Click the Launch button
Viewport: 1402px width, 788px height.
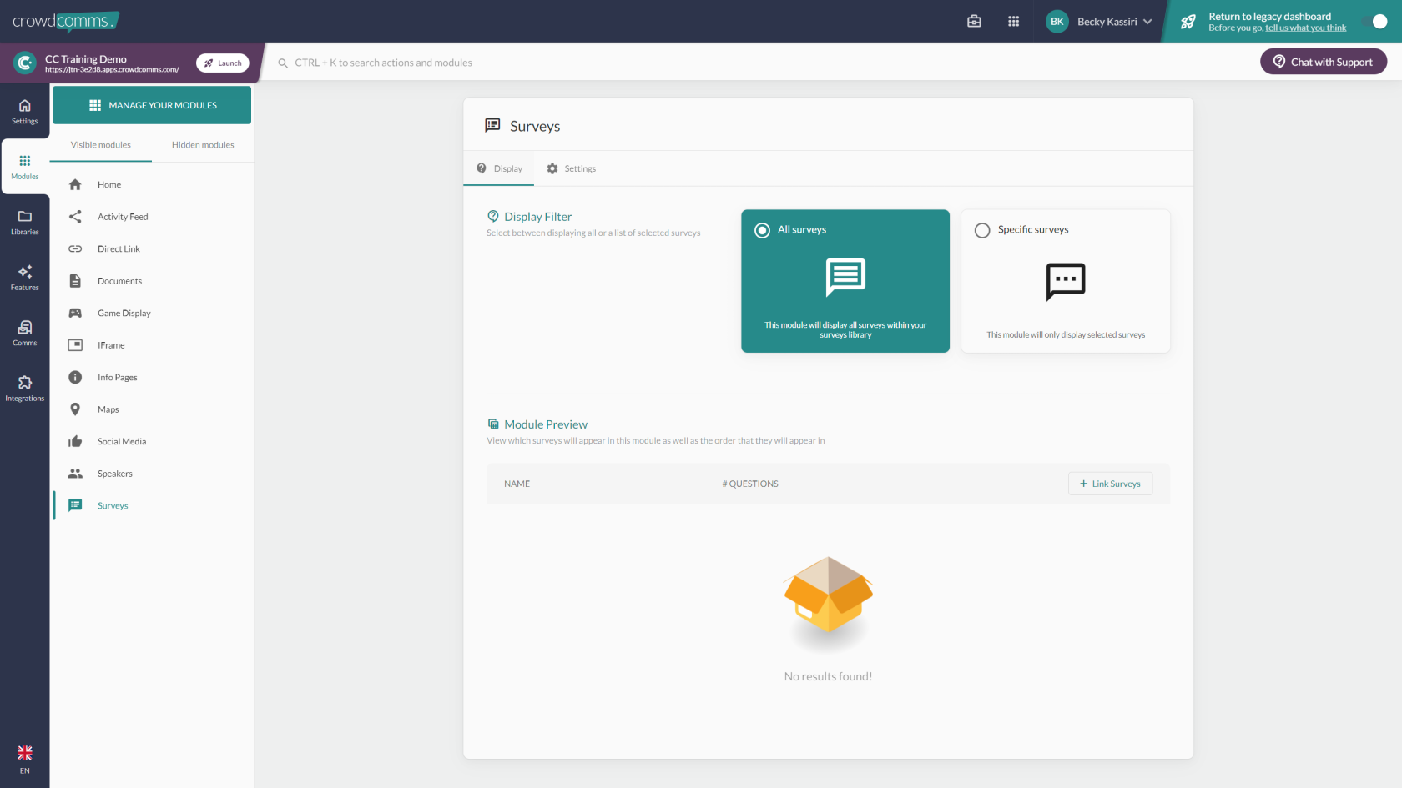pyautogui.click(x=223, y=63)
